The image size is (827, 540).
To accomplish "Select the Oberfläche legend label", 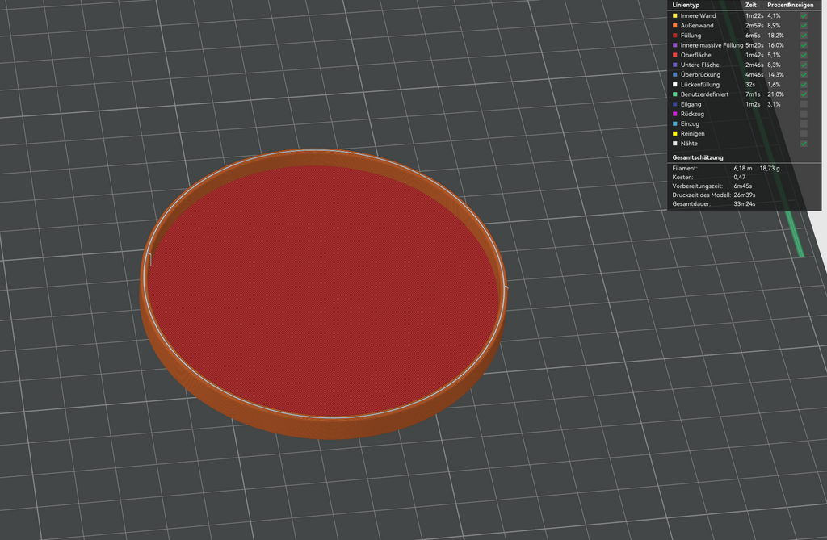I will (x=695, y=55).
